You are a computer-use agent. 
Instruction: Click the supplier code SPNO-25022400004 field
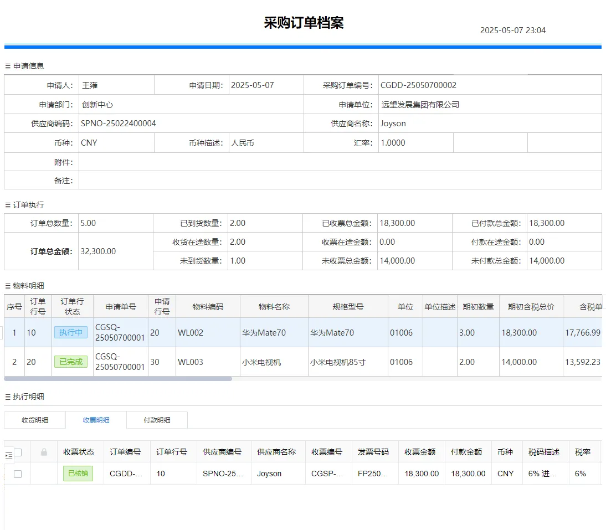[x=191, y=124]
